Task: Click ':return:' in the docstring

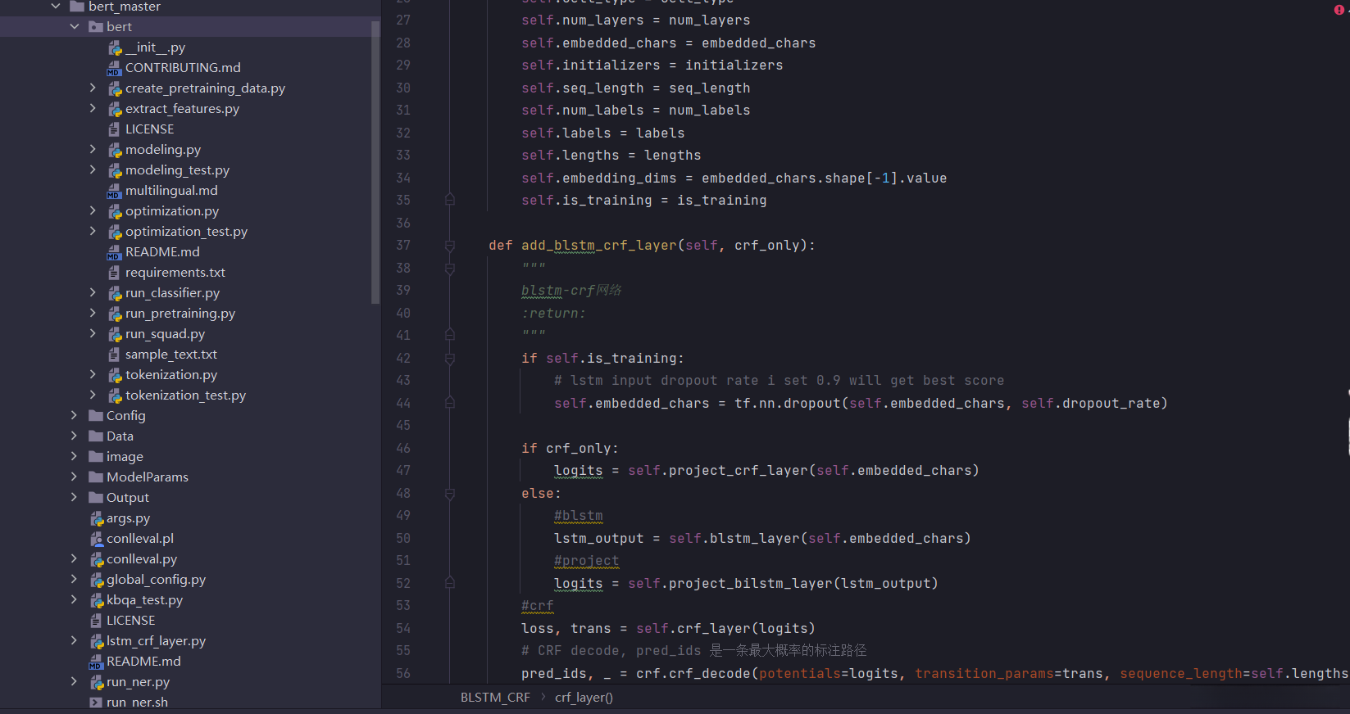Action: (x=554, y=314)
